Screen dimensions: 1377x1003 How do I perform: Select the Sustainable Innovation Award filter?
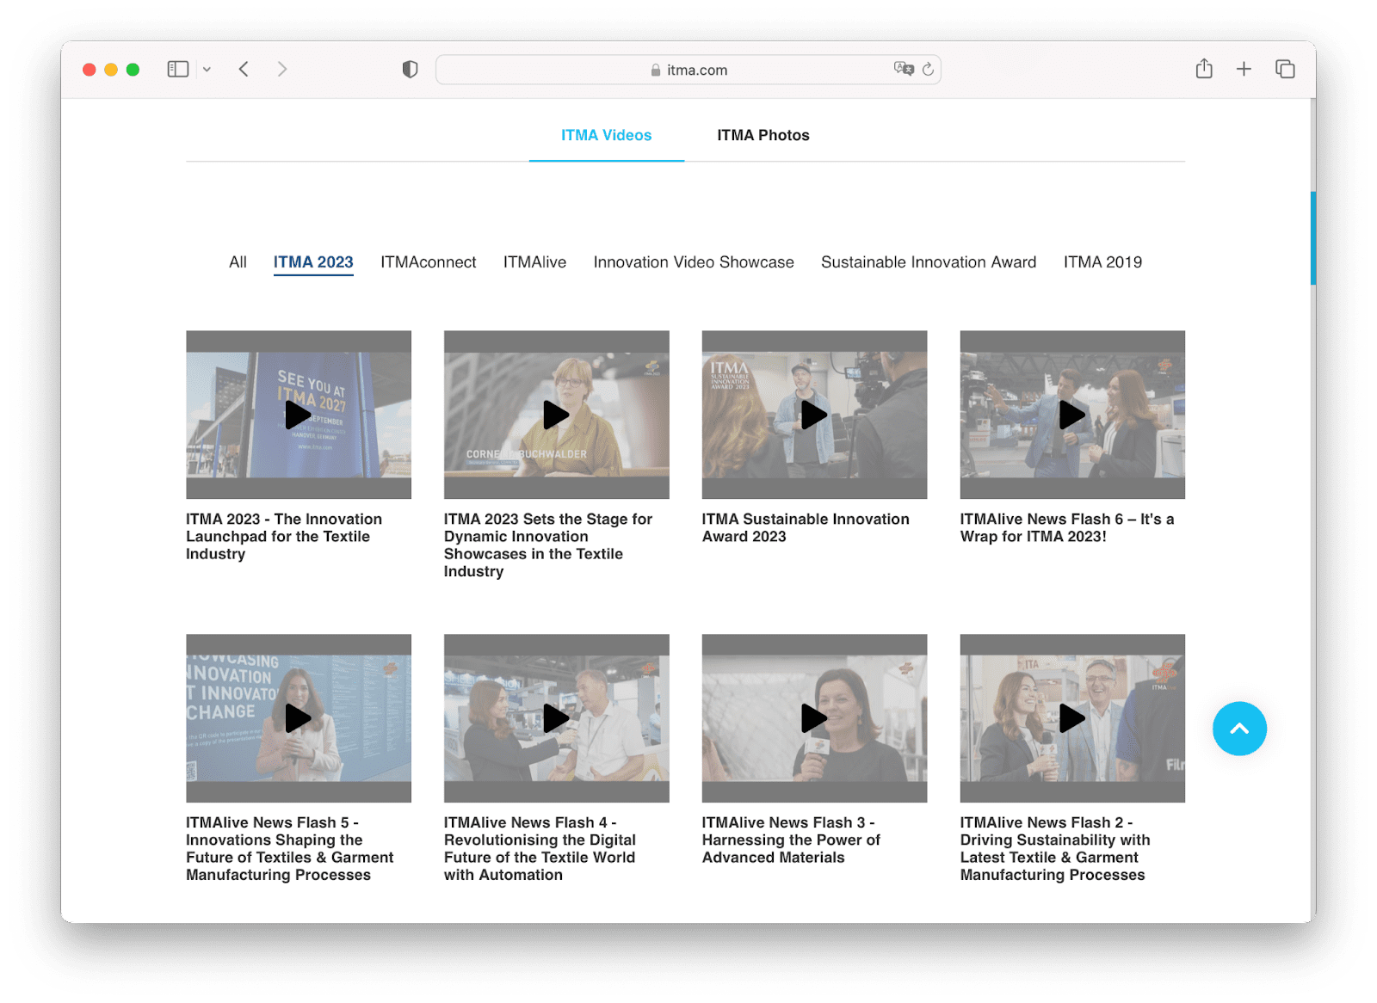click(x=929, y=262)
